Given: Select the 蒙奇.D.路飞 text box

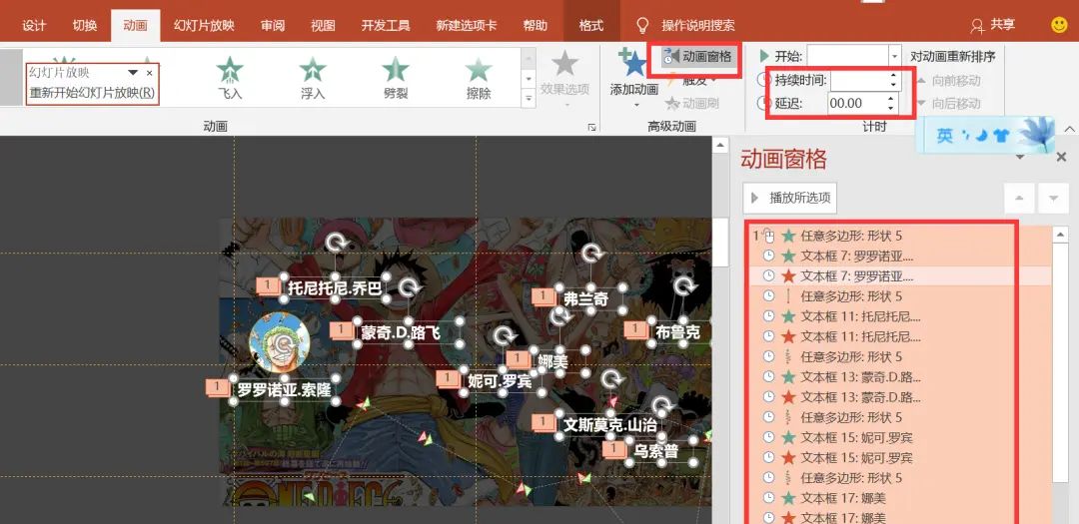Looking at the screenshot, I should (x=409, y=332).
